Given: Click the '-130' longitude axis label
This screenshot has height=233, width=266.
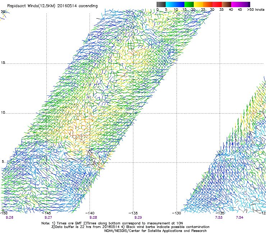Looking at the screenshot, I should coord(176,213).
